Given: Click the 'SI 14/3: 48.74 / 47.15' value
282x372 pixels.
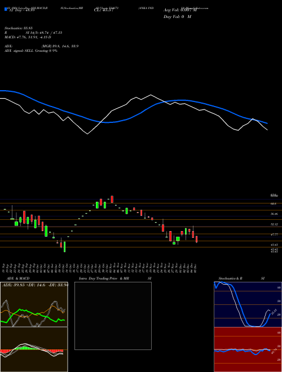Looking at the screenshot, I should 44,33.
